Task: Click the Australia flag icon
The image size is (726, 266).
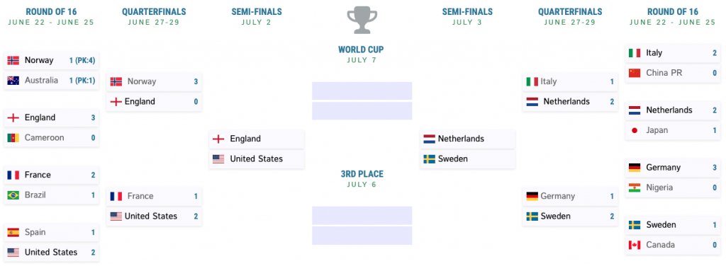Action: pos(13,81)
